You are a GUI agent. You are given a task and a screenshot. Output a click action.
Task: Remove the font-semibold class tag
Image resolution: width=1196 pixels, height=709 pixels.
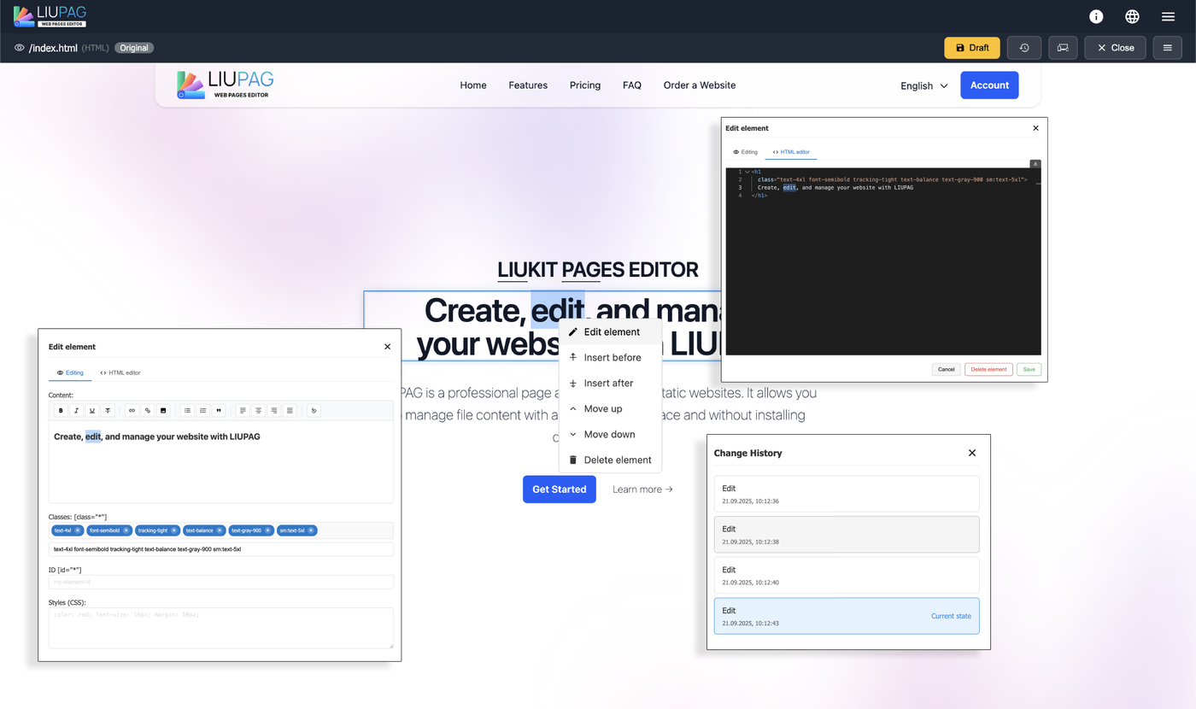click(x=126, y=530)
